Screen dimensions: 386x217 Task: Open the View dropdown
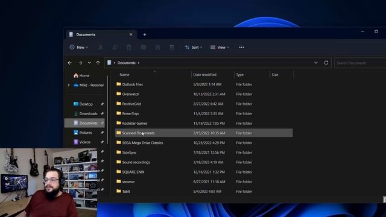point(220,47)
